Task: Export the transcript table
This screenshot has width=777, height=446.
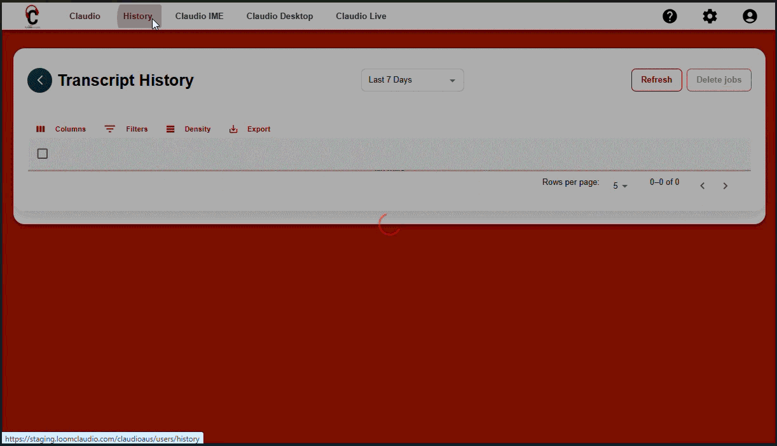Action: (250, 129)
